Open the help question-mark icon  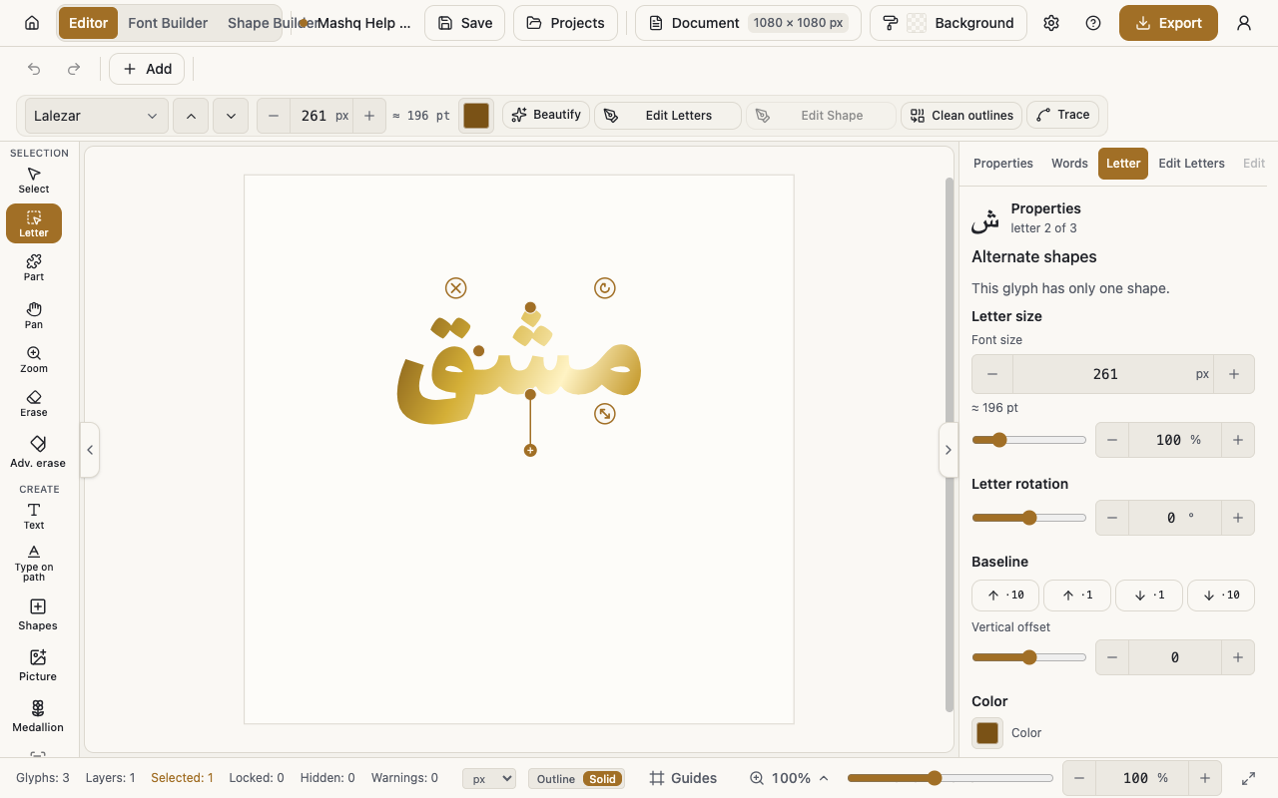pos(1093,23)
